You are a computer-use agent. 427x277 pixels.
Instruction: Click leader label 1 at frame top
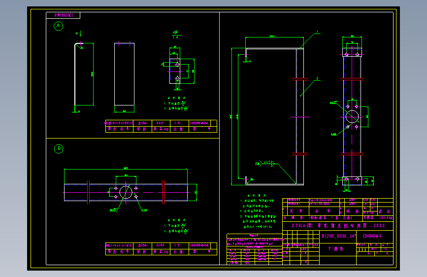pos(317,32)
